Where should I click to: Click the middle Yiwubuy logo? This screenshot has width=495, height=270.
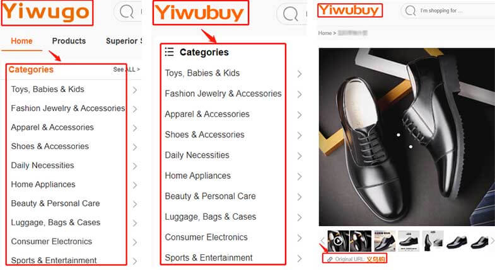coord(199,13)
